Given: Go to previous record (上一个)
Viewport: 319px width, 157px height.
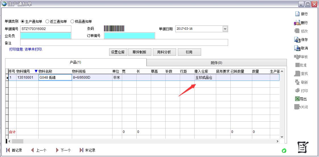Looking at the screenshot, I should [33, 150].
